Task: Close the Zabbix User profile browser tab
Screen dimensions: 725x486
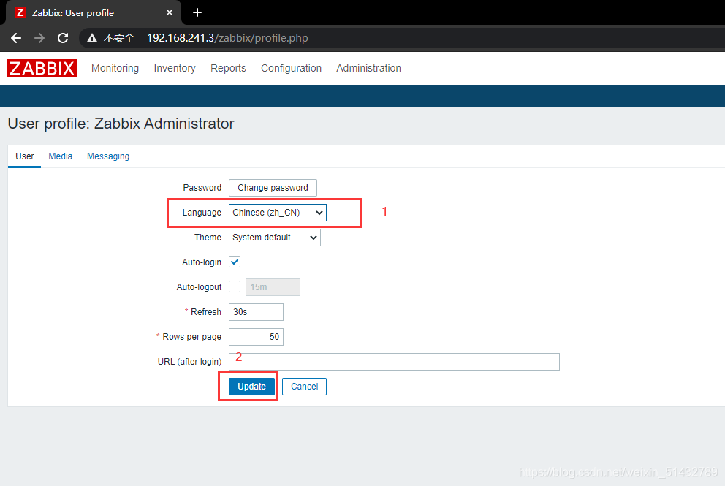Action: click(170, 12)
